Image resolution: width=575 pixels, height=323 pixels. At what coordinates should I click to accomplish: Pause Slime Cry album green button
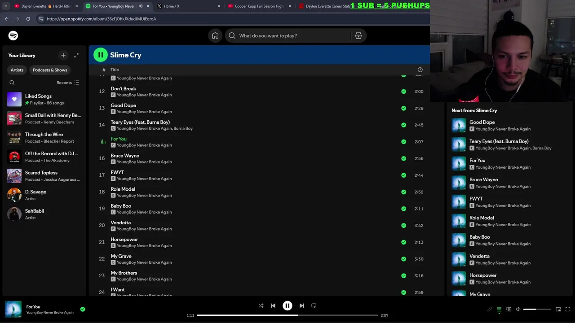pyautogui.click(x=101, y=55)
